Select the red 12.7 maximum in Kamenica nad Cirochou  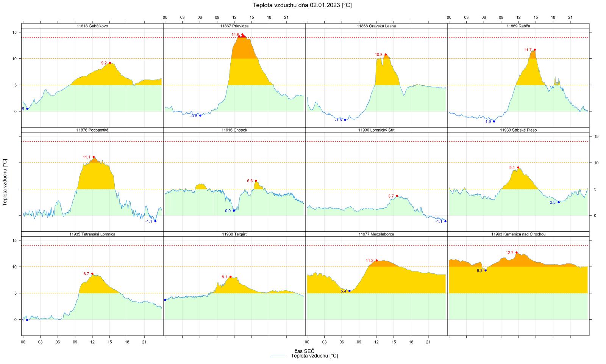pyautogui.click(x=516, y=253)
